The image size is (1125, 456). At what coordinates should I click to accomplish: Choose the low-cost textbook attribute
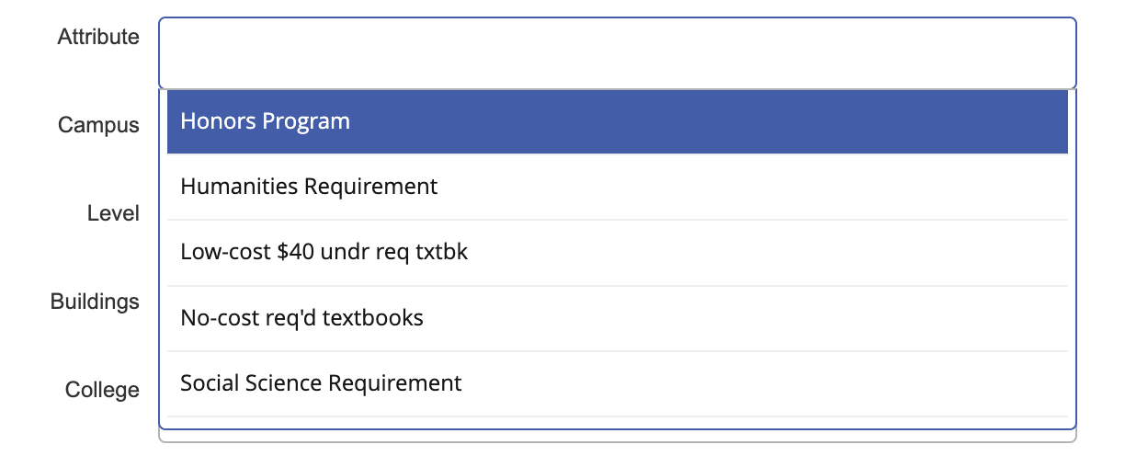click(324, 252)
